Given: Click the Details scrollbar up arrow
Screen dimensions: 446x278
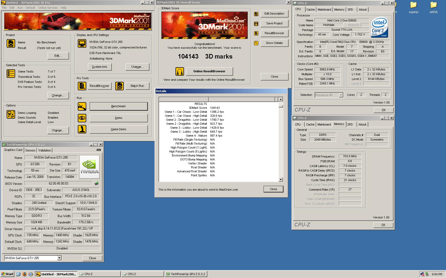Looking at the screenshot, I should point(281,99).
